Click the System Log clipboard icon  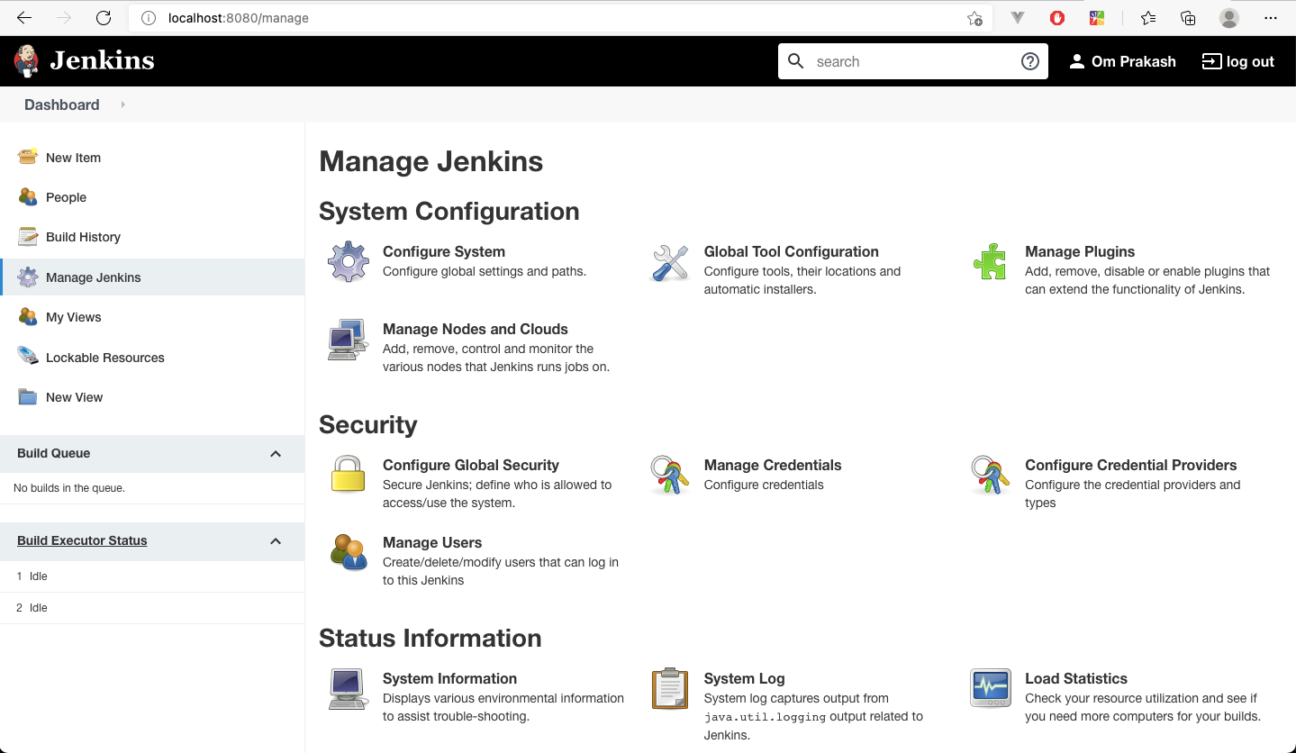(x=669, y=689)
